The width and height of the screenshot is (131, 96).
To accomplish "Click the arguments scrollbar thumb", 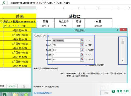I will [123, 43].
